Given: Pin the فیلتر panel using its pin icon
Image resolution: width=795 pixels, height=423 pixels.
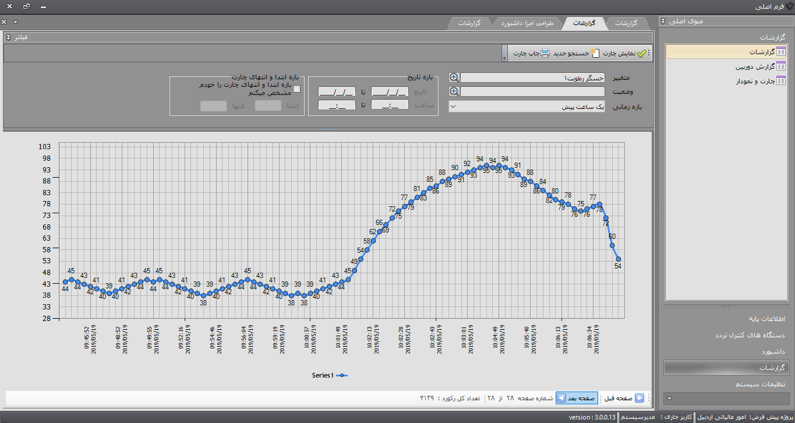Looking at the screenshot, I should (8, 37).
